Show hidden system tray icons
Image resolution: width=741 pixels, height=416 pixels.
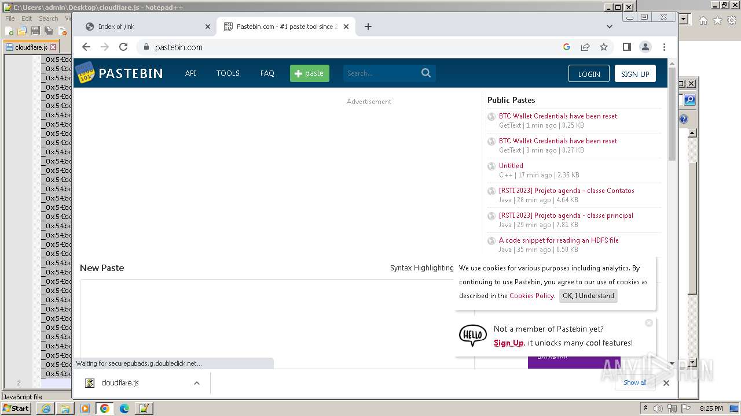click(x=646, y=408)
